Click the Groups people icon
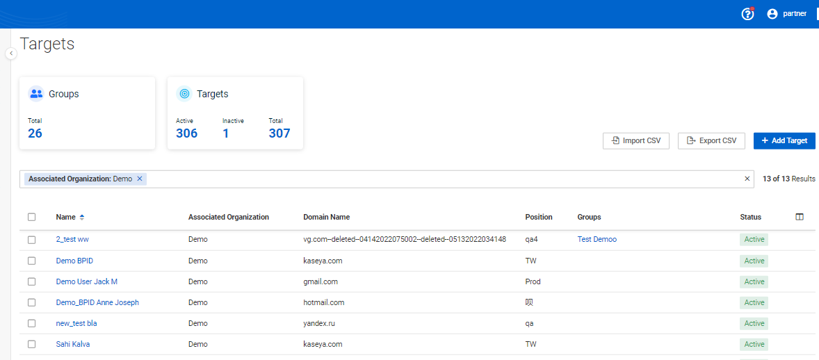 click(36, 94)
